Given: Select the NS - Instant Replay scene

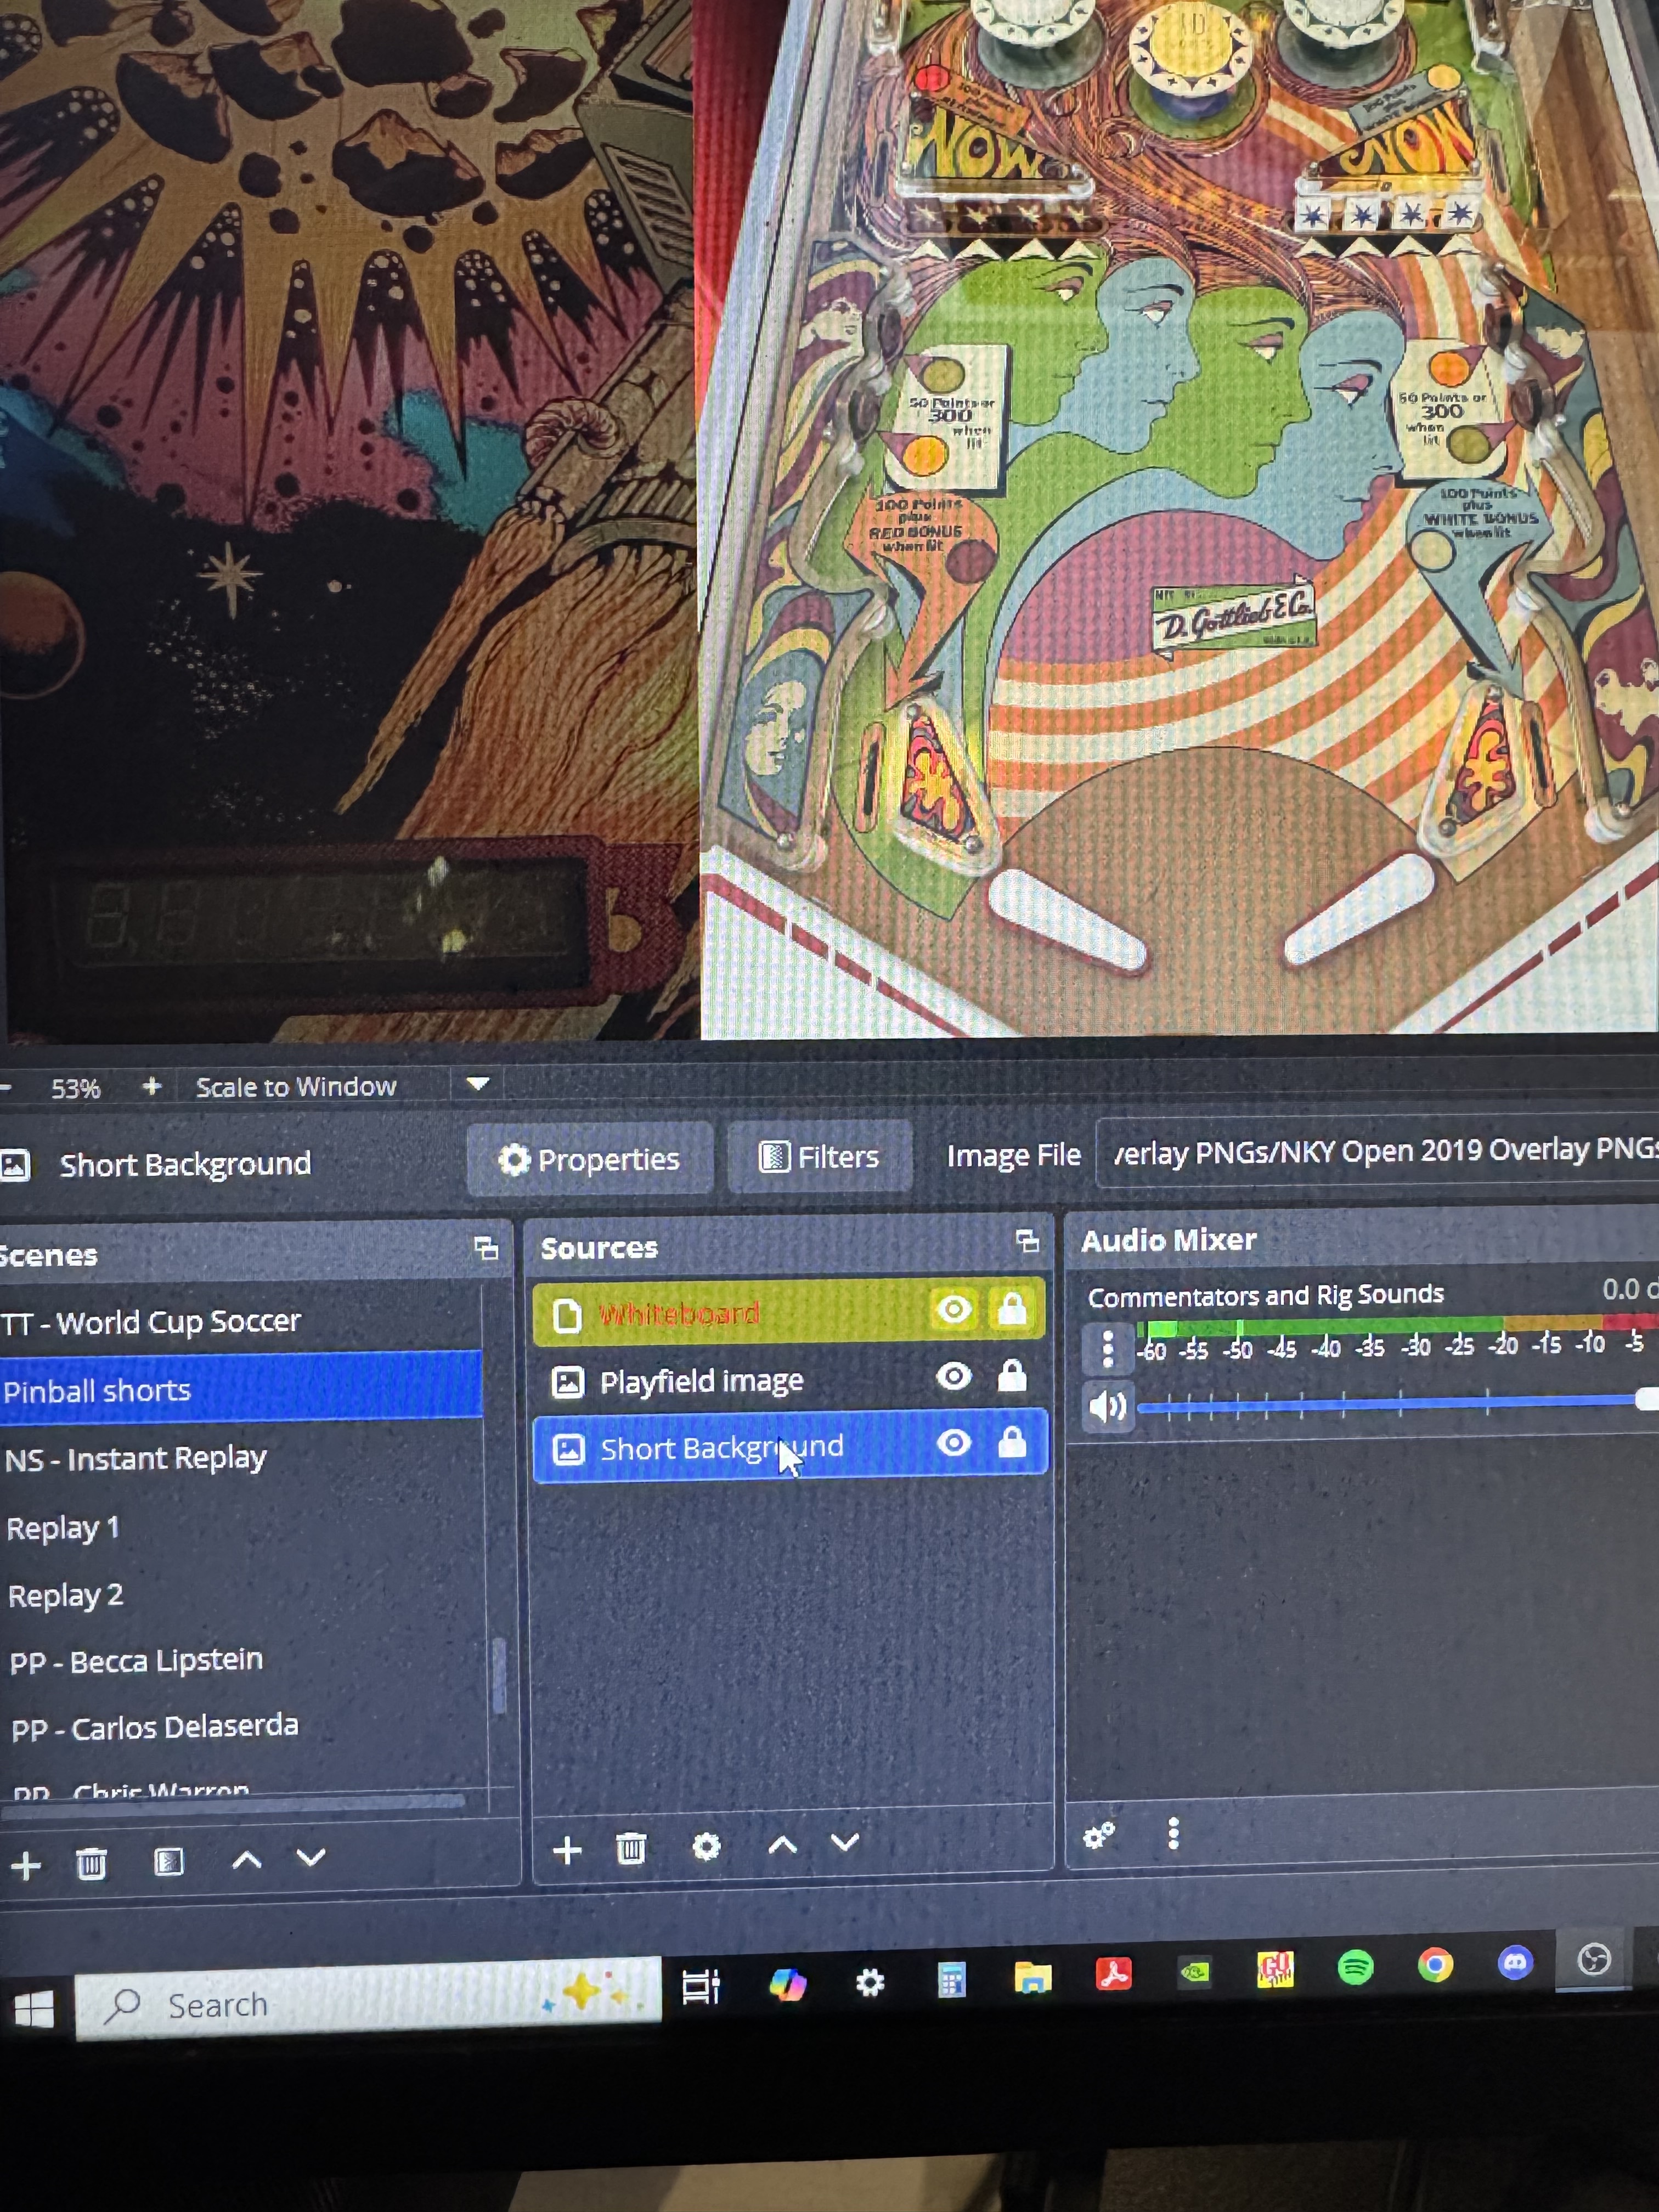Looking at the screenshot, I should click(x=136, y=1459).
